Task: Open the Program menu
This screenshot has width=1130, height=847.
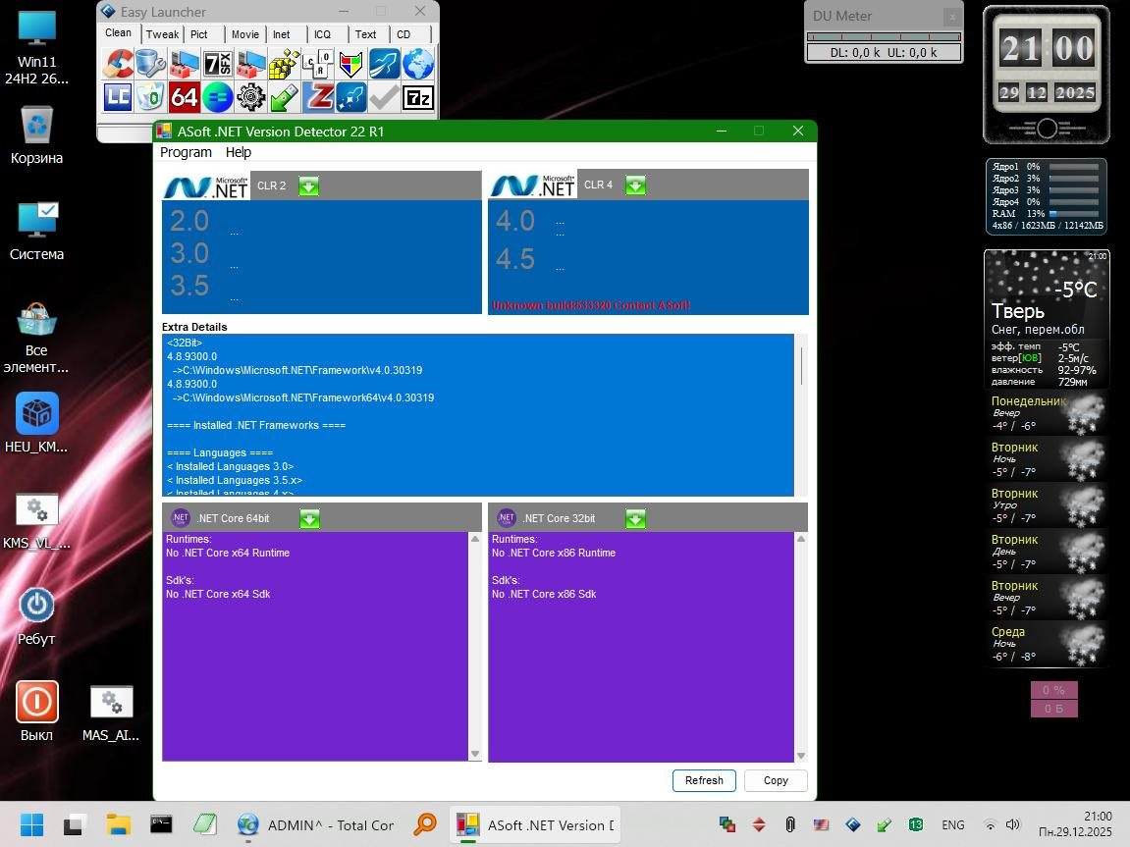Action: (x=186, y=152)
